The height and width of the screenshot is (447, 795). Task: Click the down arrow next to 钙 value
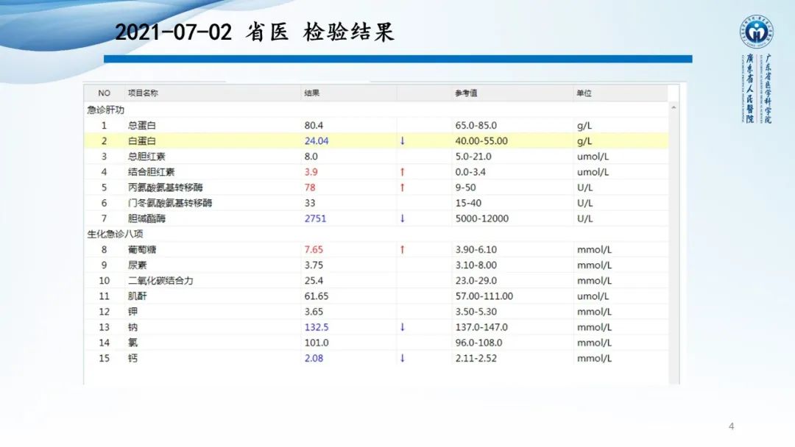click(402, 358)
